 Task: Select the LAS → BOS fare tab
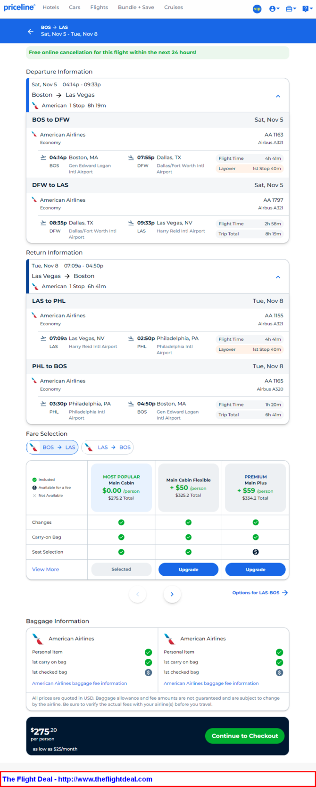(x=108, y=447)
